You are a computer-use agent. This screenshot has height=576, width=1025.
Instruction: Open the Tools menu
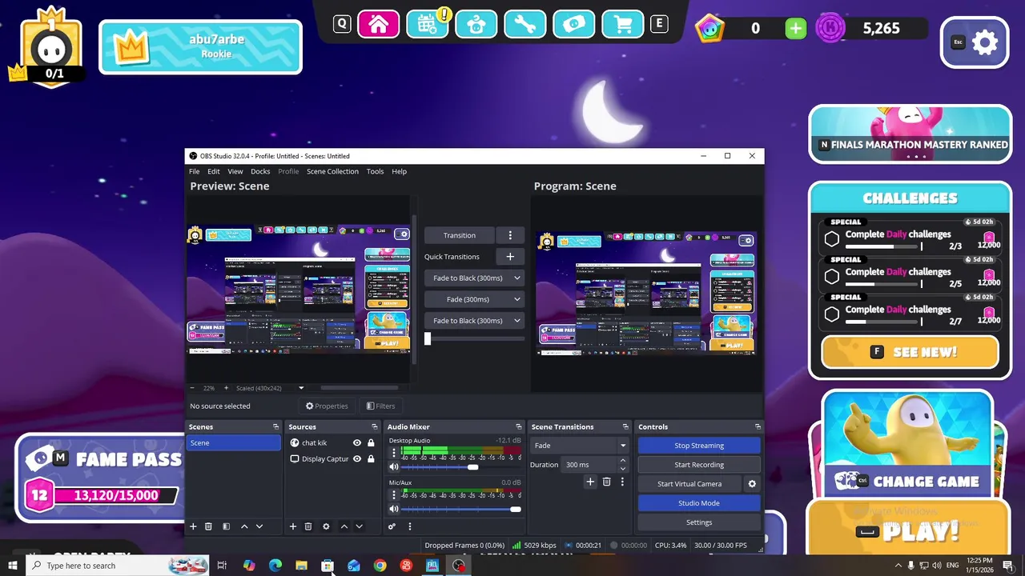coord(376,171)
